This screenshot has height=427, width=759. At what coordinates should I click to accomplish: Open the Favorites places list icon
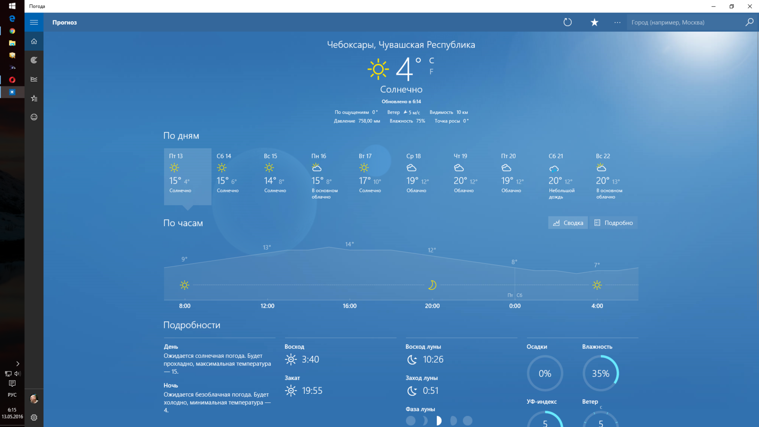coord(34,98)
